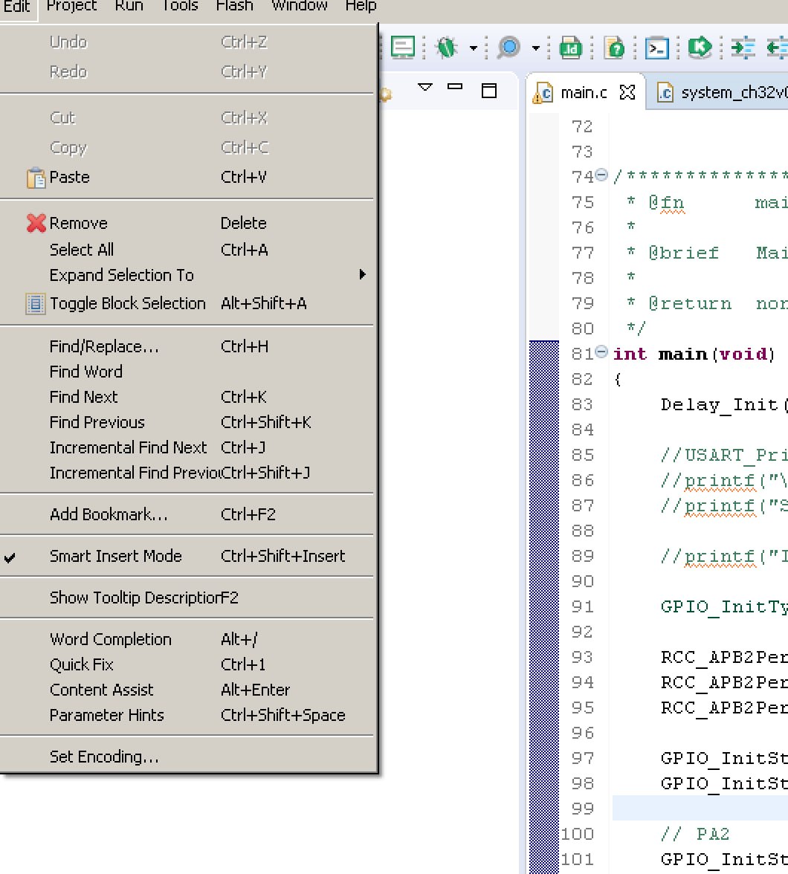Select Show Tooltip Description

[x=187, y=598]
